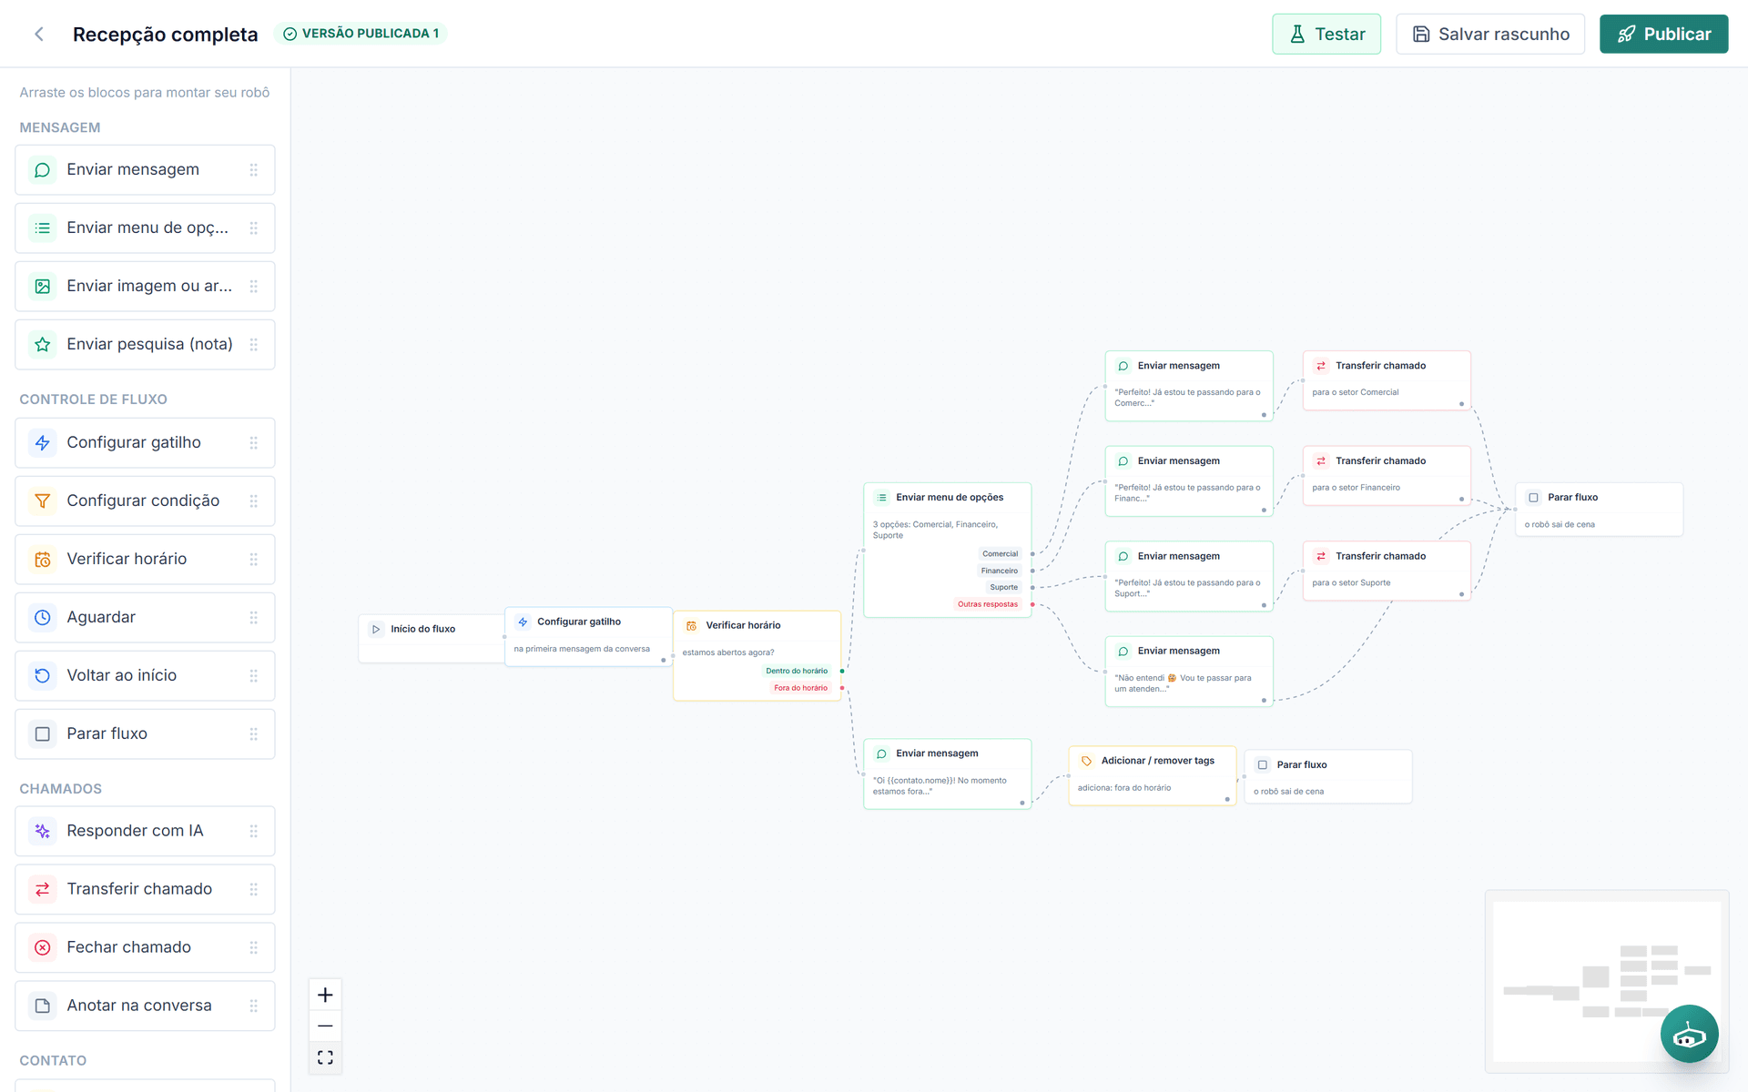Select the Anotar na conversa note icon

click(43, 1006)
